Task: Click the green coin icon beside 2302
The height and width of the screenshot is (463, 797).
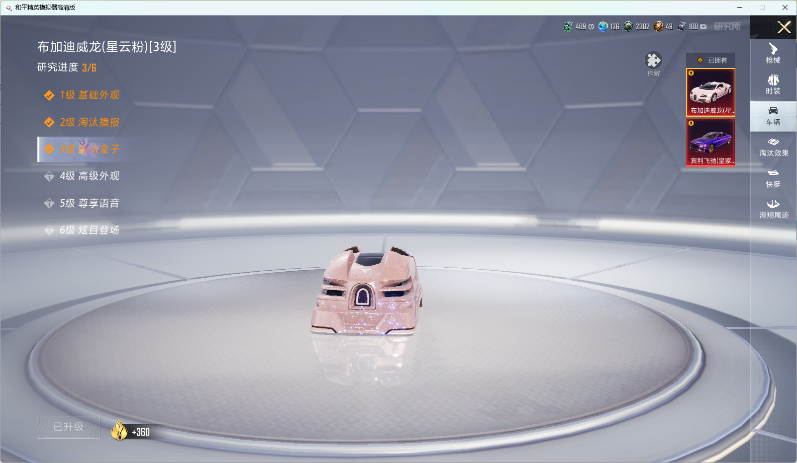Action: (x=628, y=26)
